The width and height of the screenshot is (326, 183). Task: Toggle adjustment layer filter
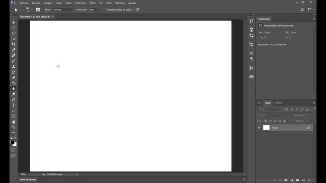(x=292, y=109)
